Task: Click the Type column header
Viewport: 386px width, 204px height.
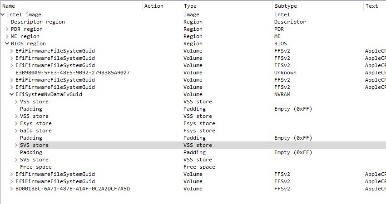Action: click(190, 6)
